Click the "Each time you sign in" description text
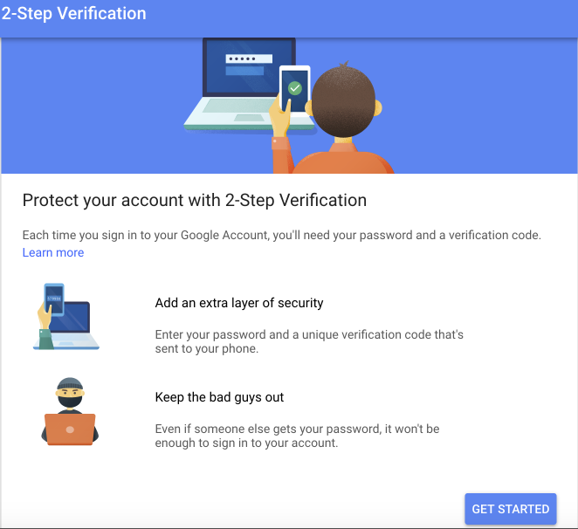Image resolution: width=578 pixels, height=529 pixels. [x=281, y=236]
